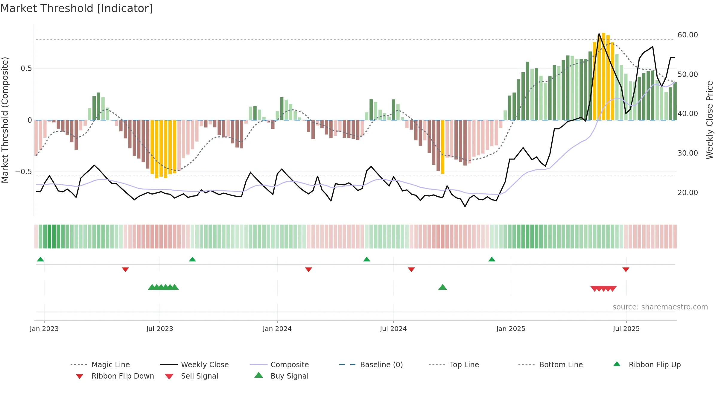Screen dimensions: 718x404
Task: Toggle the Buy Signal legend entry
Action: point(281,376)
